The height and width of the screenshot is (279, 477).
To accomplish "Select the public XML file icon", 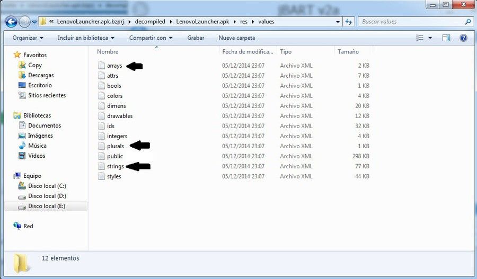I will tap(101, 156).
